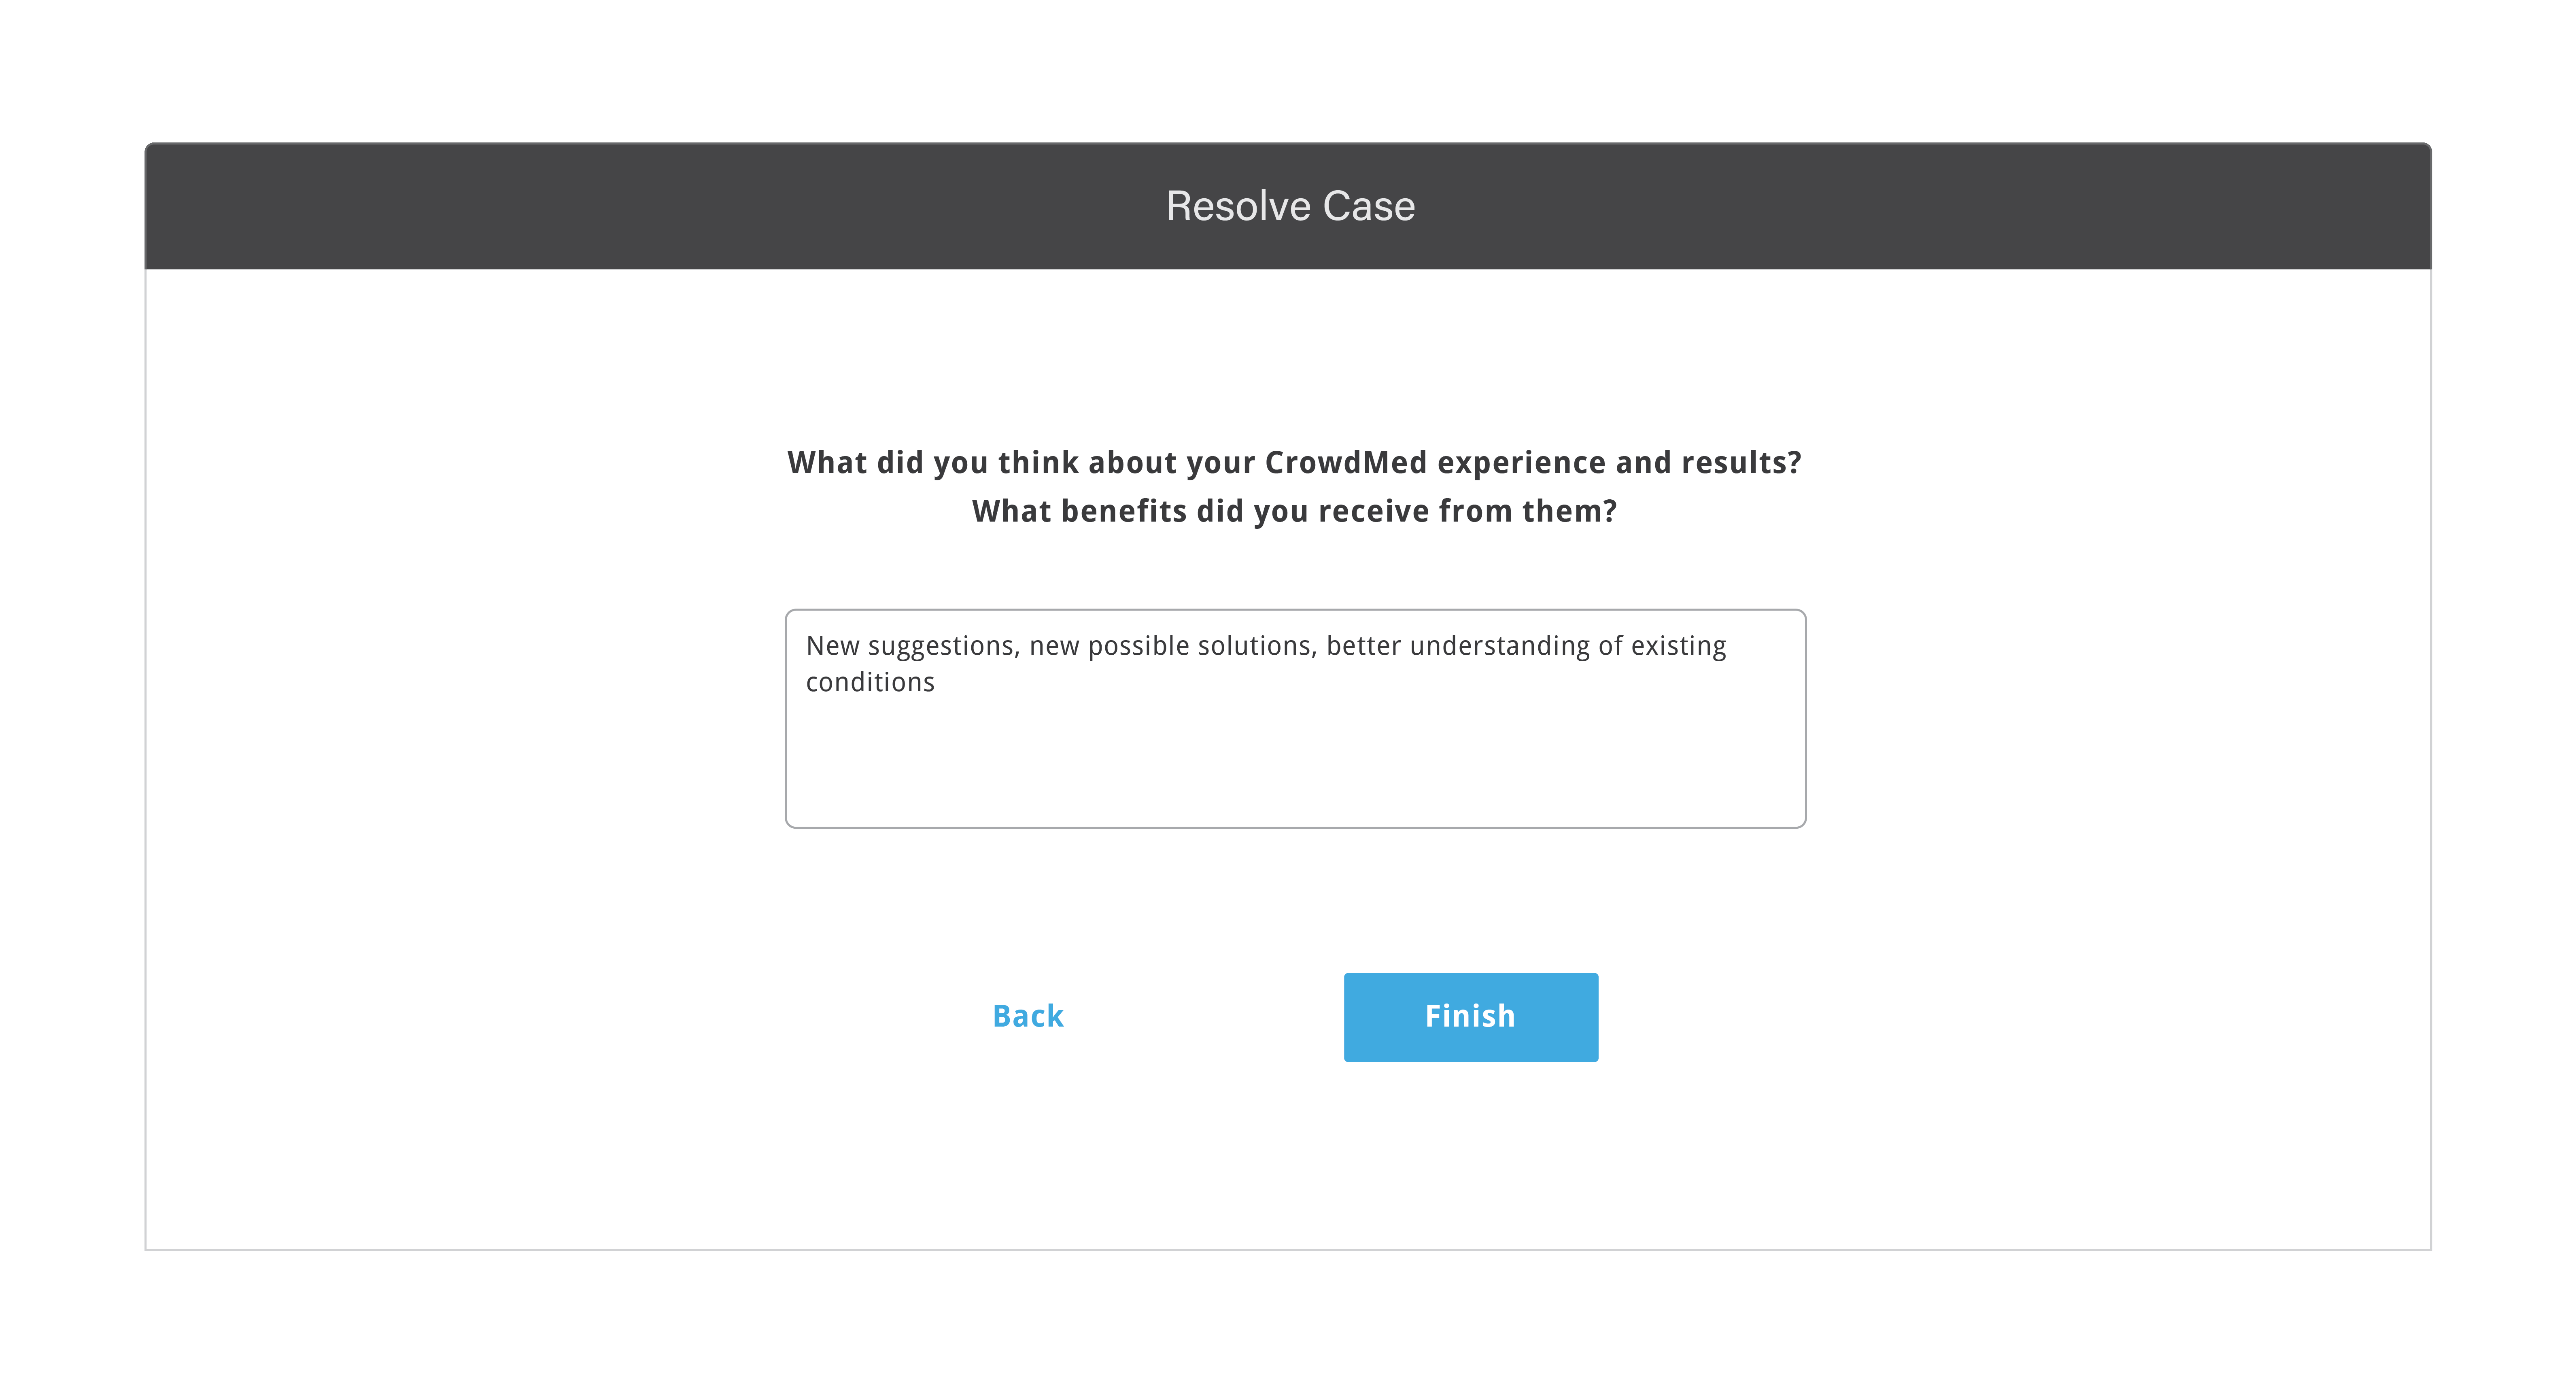Click the 'What benefits did you receive' line

1294,511
